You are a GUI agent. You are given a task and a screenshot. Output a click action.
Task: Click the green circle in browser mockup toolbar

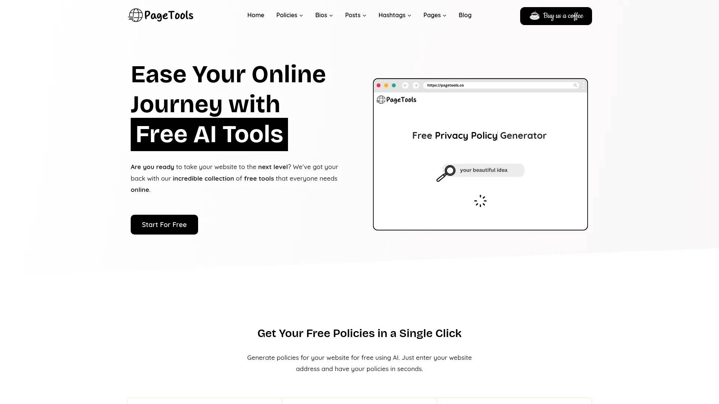394,85
